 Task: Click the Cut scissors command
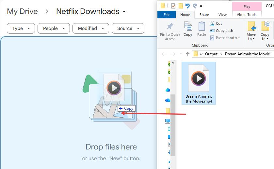click(216, 23)
